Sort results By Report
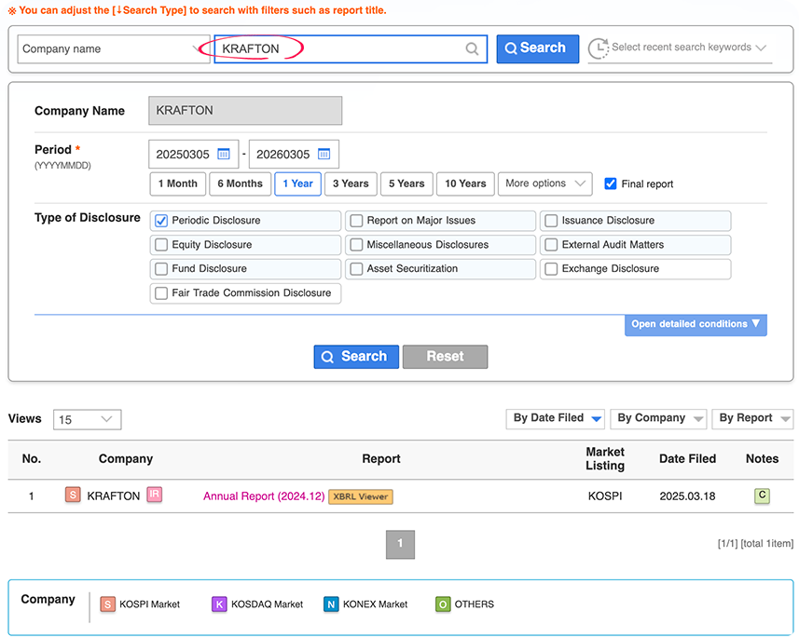 click(x=752, y=418)
